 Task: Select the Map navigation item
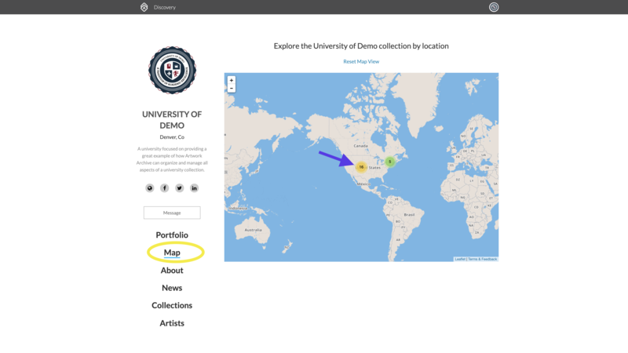[x=172, y=253]
